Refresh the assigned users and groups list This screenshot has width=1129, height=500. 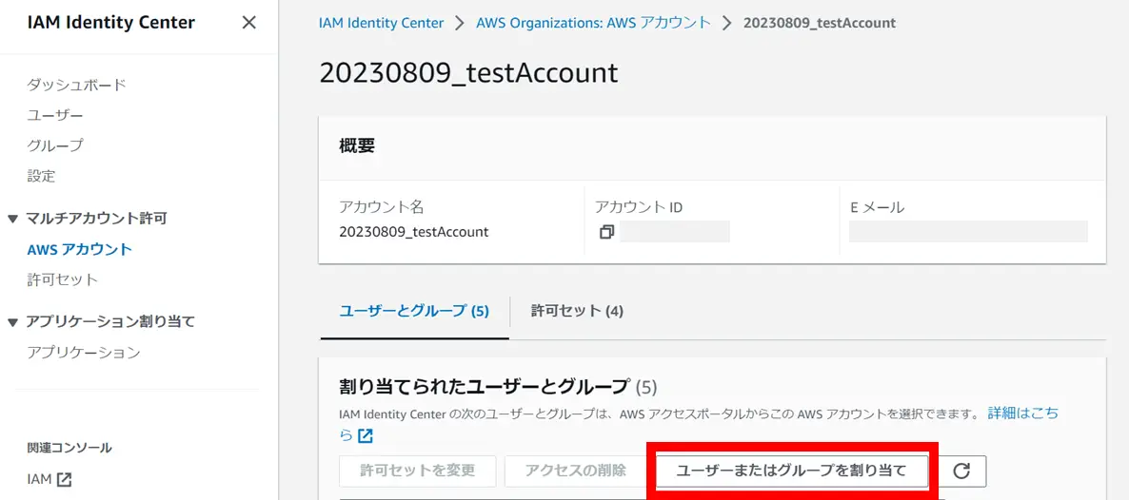(961, 471)
